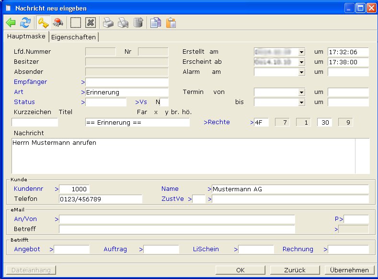Switch to the Eigenschaften tab

(x=73, y=37)
